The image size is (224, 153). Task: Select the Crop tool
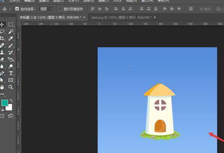[2, 39]
